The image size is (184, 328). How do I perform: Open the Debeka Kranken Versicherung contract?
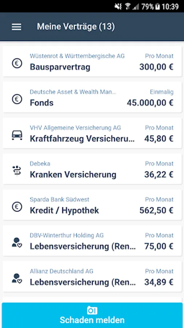tap(92, 169)
